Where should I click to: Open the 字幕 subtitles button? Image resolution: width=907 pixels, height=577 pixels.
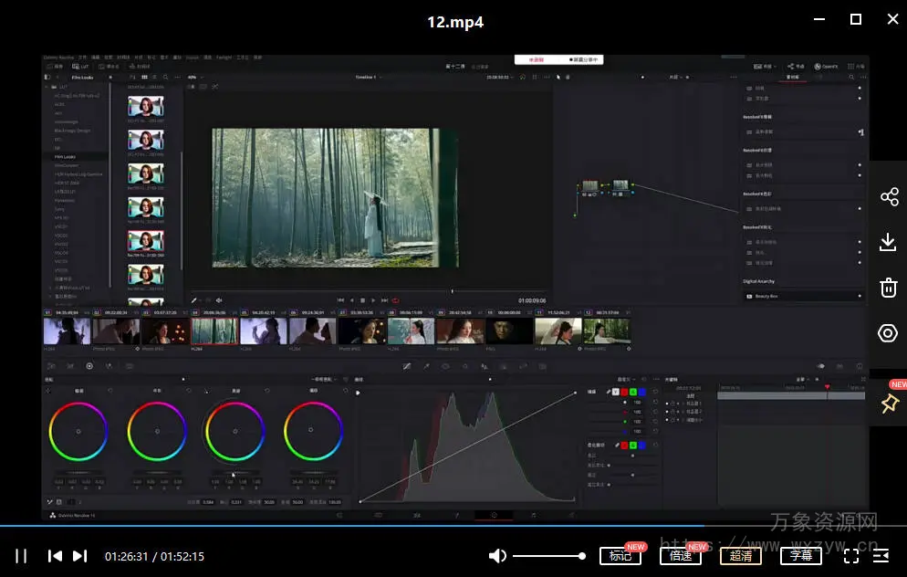(801, 555)
